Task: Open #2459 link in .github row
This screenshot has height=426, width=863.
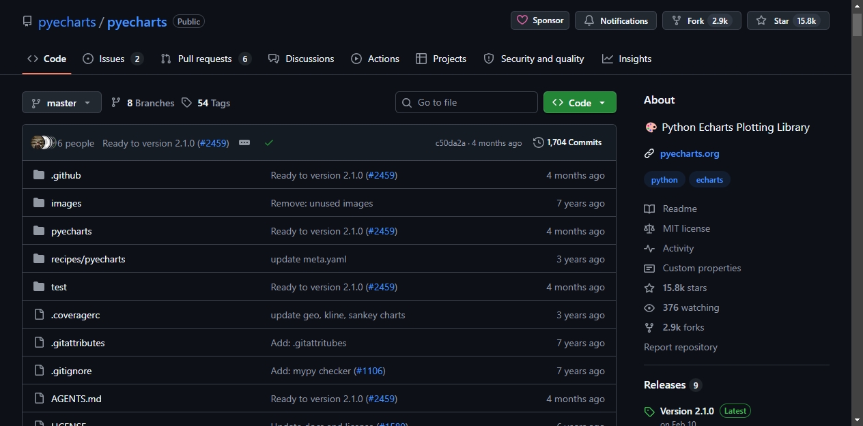Action: (x=382, y=175)
